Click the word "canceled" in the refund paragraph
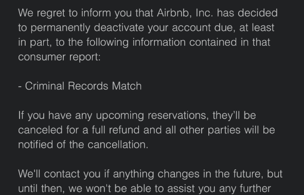Image resolution: width=304 pixels, height=195 pixels. 40,130
